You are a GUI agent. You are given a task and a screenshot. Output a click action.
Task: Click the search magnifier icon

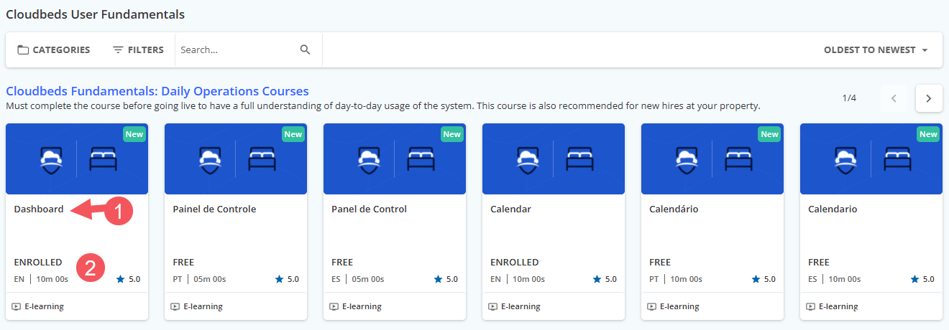pyautogui.click(x=305, y=50)
